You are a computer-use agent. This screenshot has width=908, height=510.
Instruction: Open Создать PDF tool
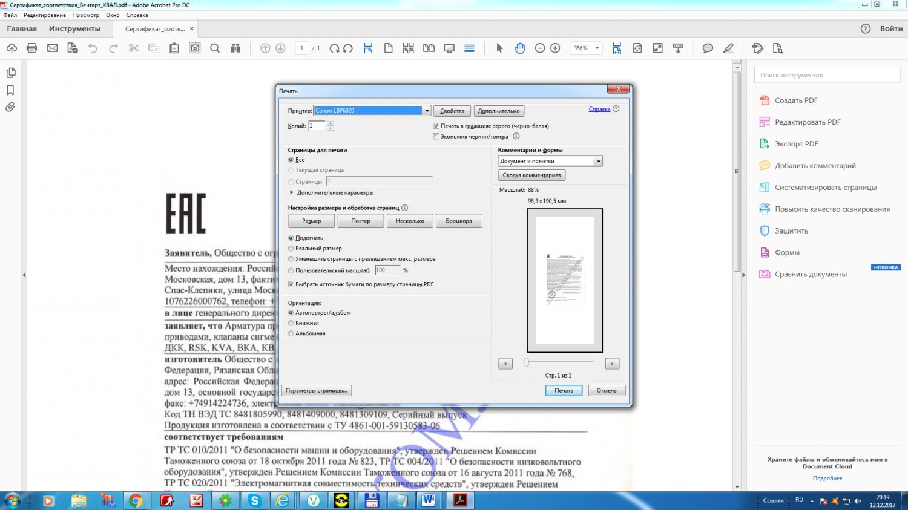coord(796,100)
